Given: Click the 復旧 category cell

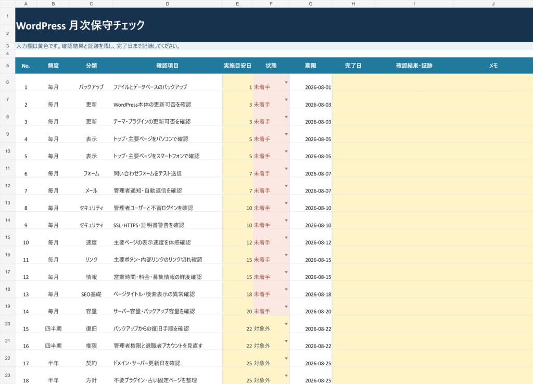Looking at the screenshot, I should [92, 324].
